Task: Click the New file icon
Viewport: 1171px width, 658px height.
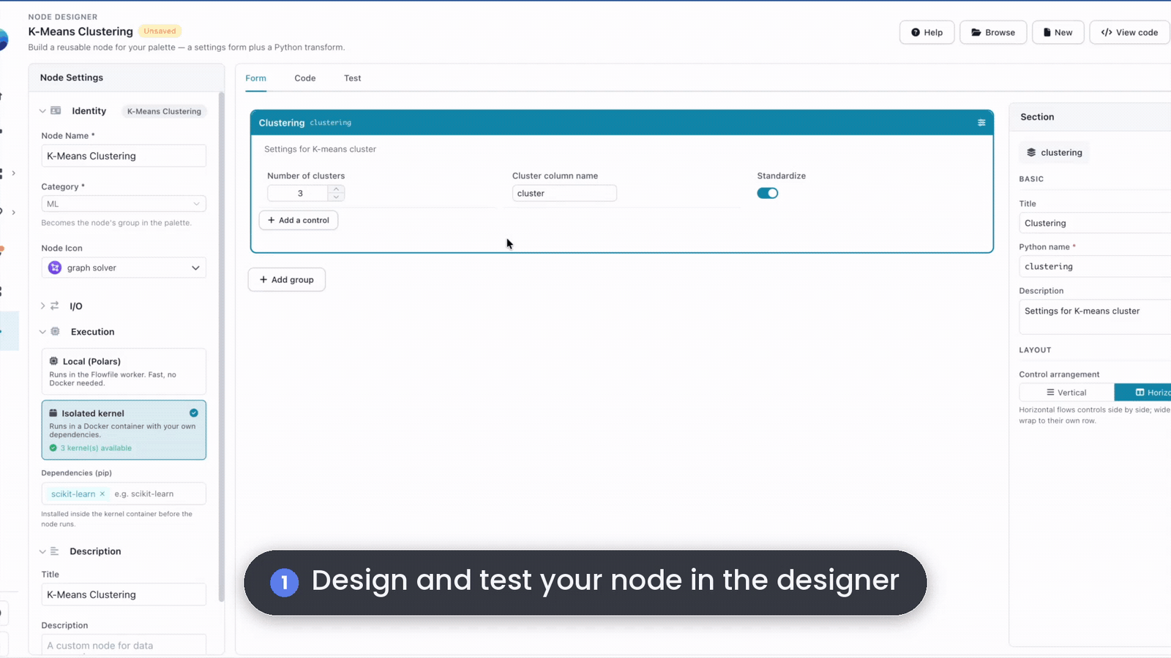Action: click(1047, 32)
